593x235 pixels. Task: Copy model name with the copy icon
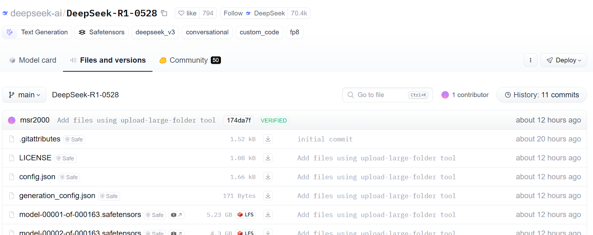coord(164,13)
